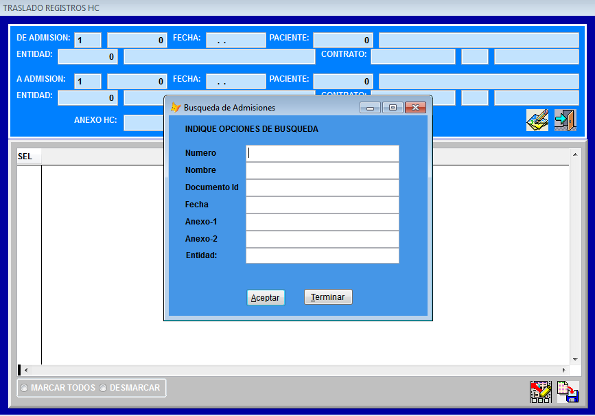Select the MARCAR TODOS radio button

pos(24,388)
